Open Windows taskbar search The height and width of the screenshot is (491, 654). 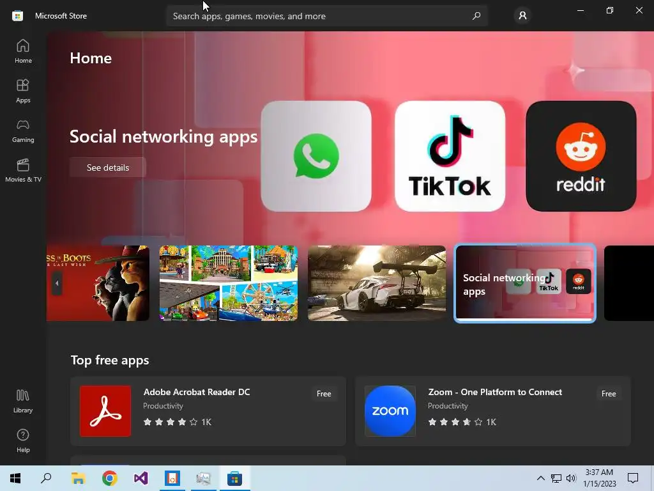(x=46, y=478)
